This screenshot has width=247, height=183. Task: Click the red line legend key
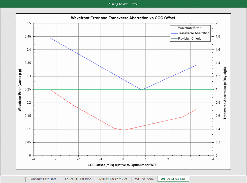[174, 28]
